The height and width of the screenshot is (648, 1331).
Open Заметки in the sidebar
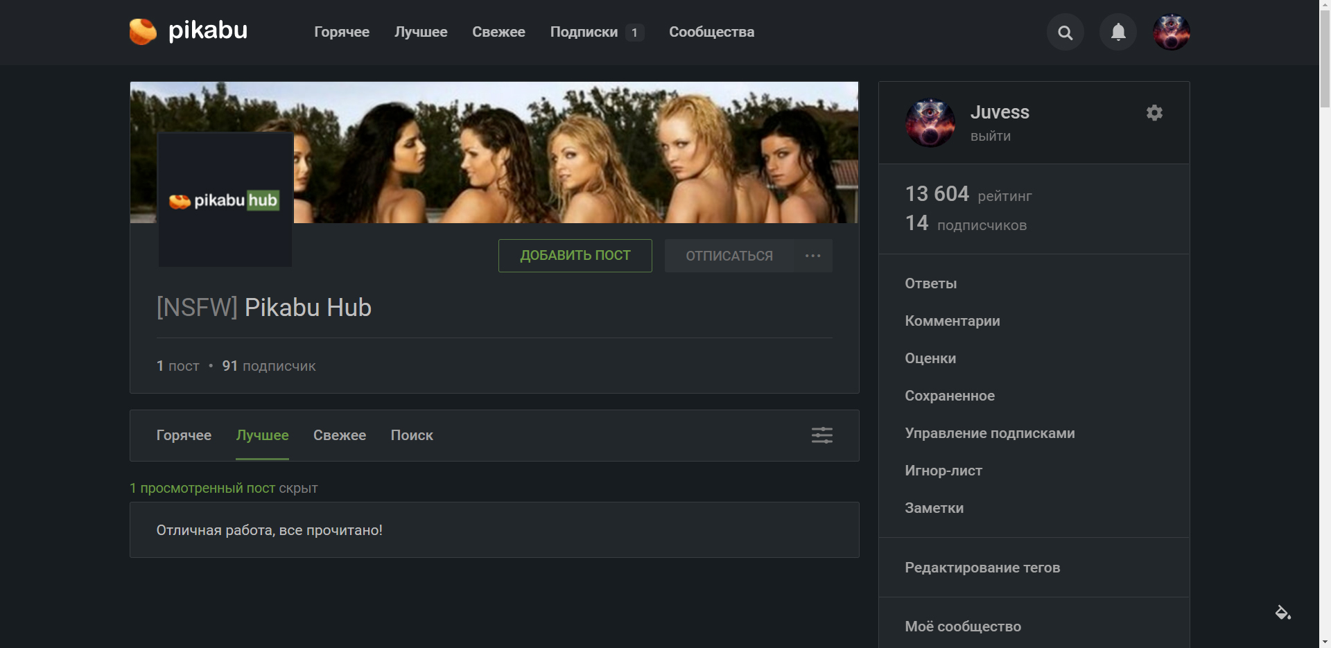click(x=934, y=508)
